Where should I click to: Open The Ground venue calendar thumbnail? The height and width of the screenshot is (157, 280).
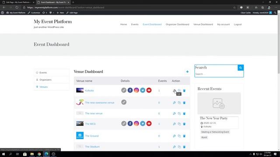click(80, 136)
